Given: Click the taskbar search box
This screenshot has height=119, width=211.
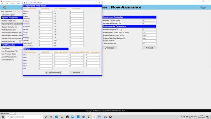Looking at the screenshot, I should 24,117.
